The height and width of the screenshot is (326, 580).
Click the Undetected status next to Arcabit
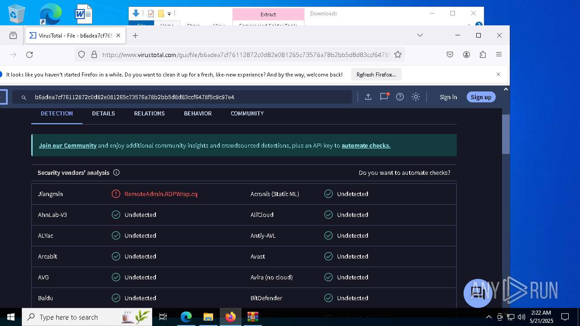(x=140, y=256)
